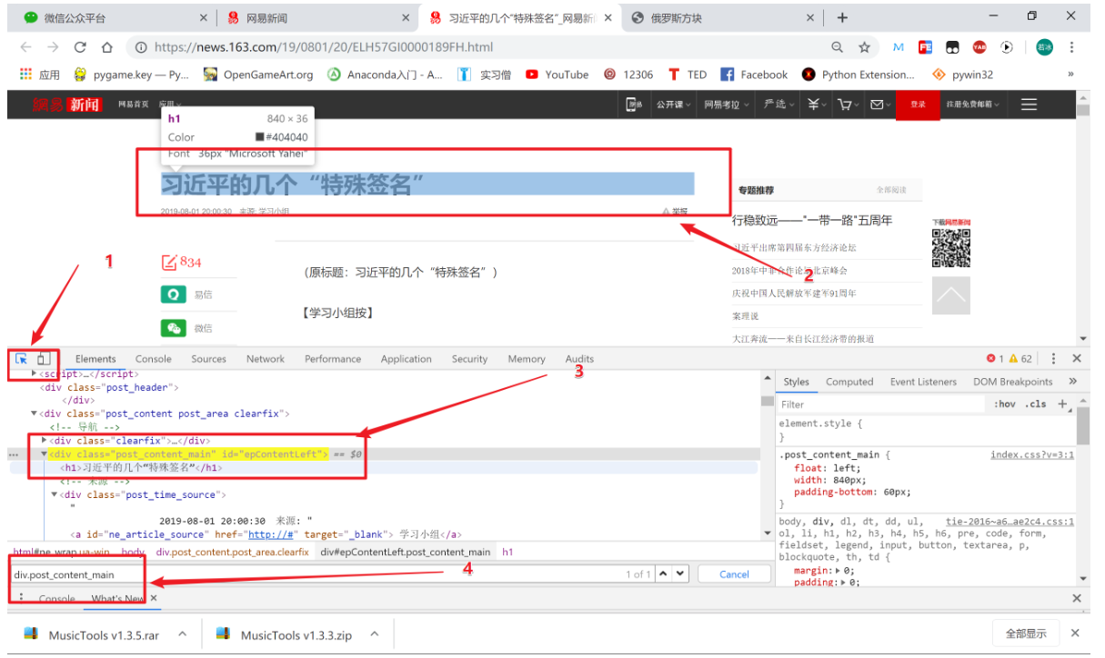1105x658 pixels.
Task: Open the zoom magnifier in the address bar
Action: pyautogui.click(x=838, y=47)
